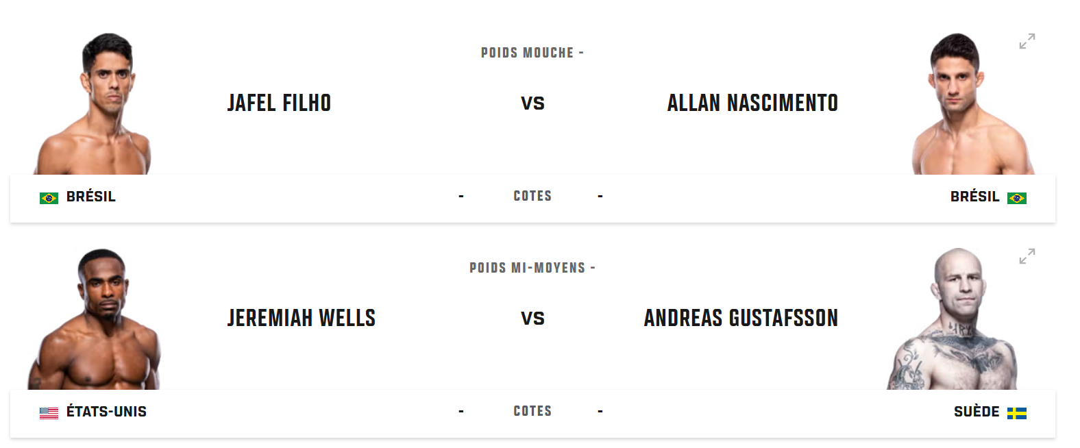Screen dimensions: 1080x448
Task: Open Andreas Gustafsson's profile link
Action: 741,318
